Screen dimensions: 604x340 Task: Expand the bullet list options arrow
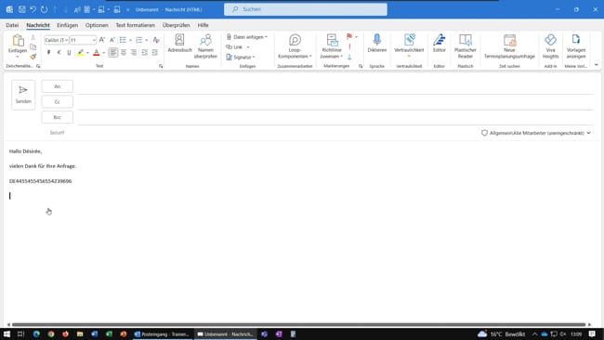coord(131,40)
